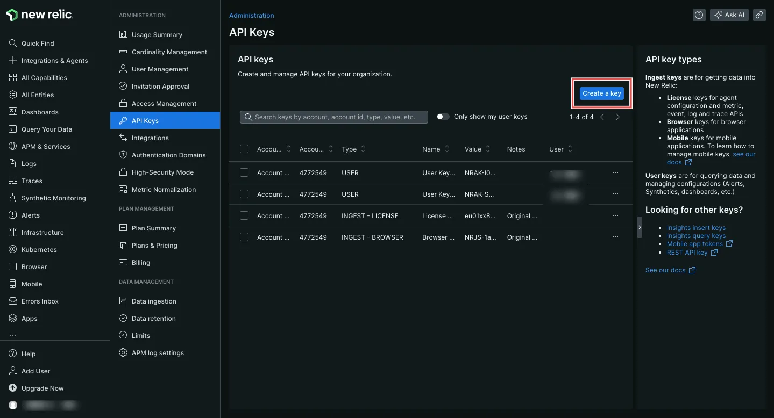Go to previous page of keys

click(602, 117)
